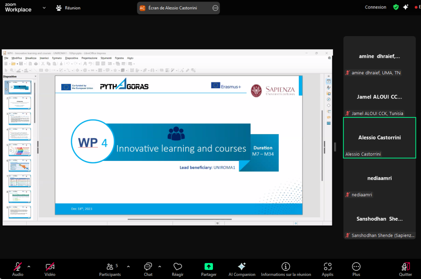The image size is (421, 279).
Task: Click the Zoom Workplace logo
Action: 18,7
